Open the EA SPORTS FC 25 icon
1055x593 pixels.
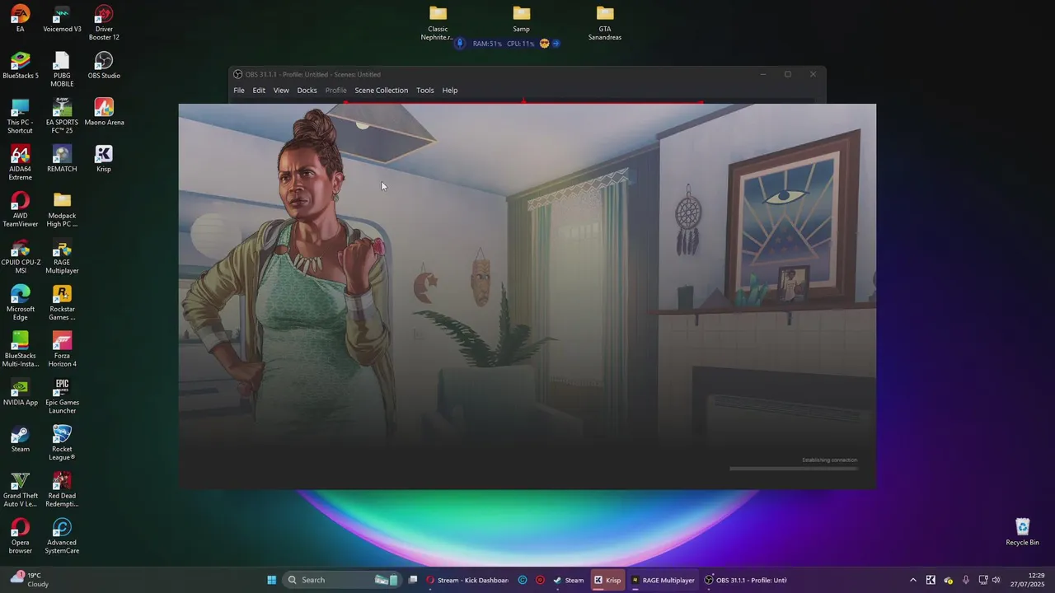tap(62, 116)
